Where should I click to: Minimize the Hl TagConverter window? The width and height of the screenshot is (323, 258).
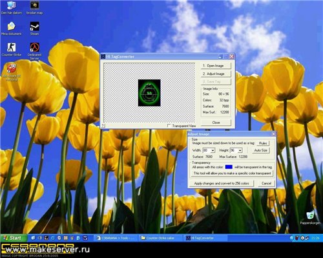(220, 57)
